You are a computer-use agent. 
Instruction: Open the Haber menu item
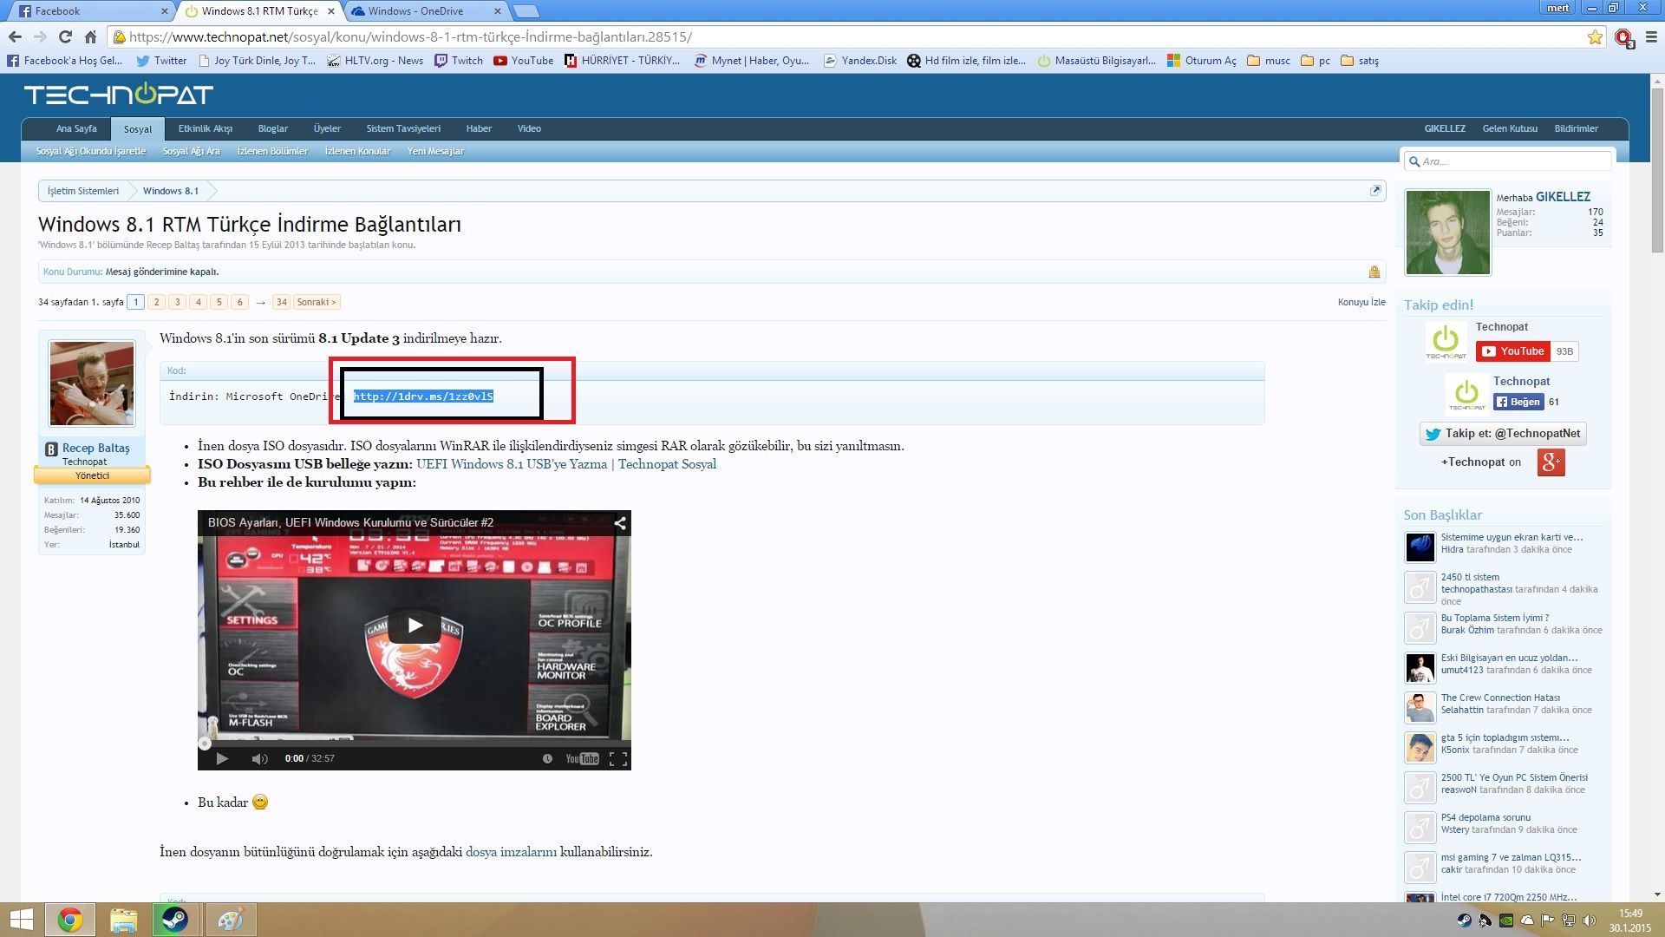click(478, 128)
